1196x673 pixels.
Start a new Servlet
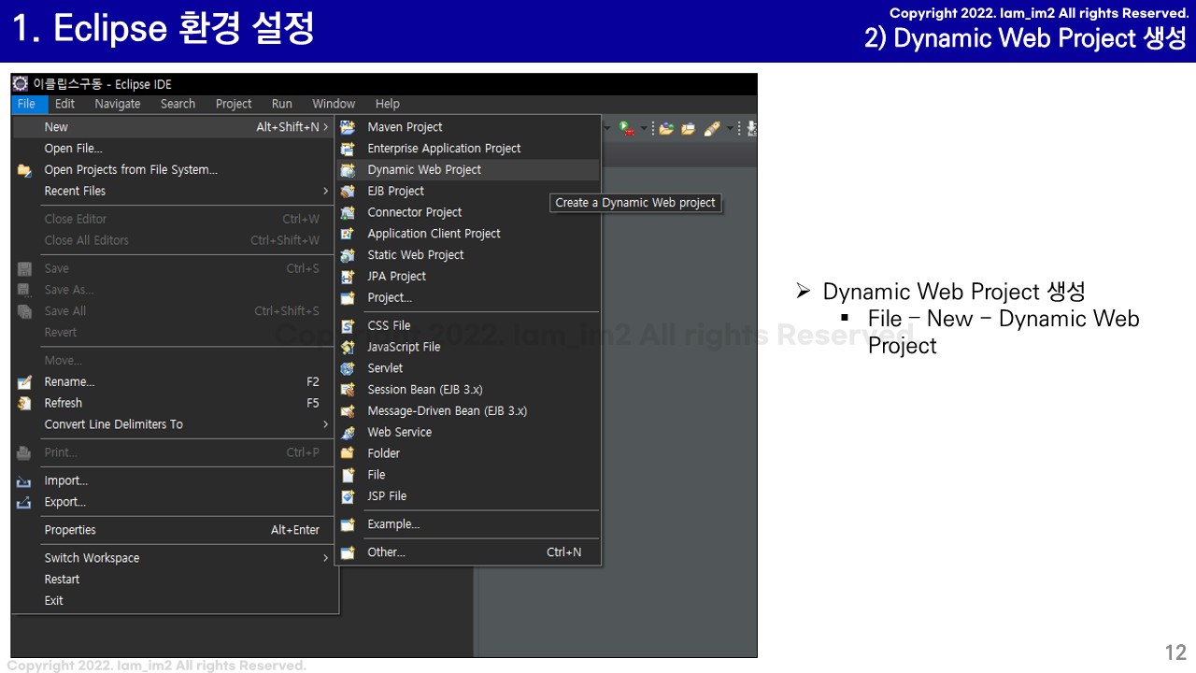[x=386, y=367]
